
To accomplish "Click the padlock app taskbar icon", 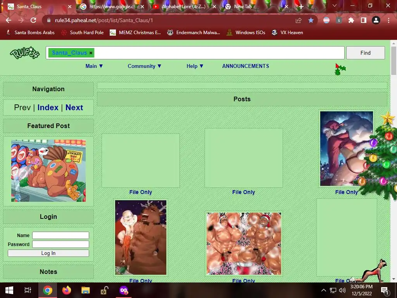I will [x=104, y=290].
